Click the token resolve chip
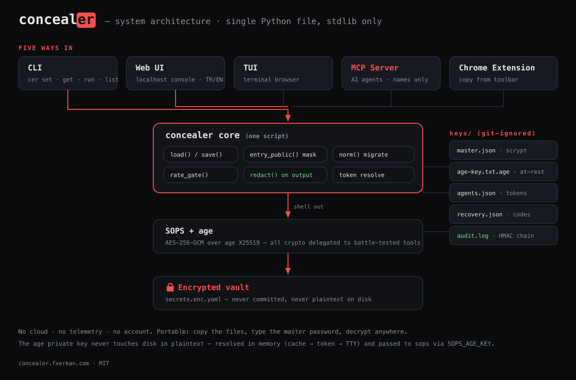Image resolution: width=576 pixels, height=380 pixels. [x=373, y=175]
